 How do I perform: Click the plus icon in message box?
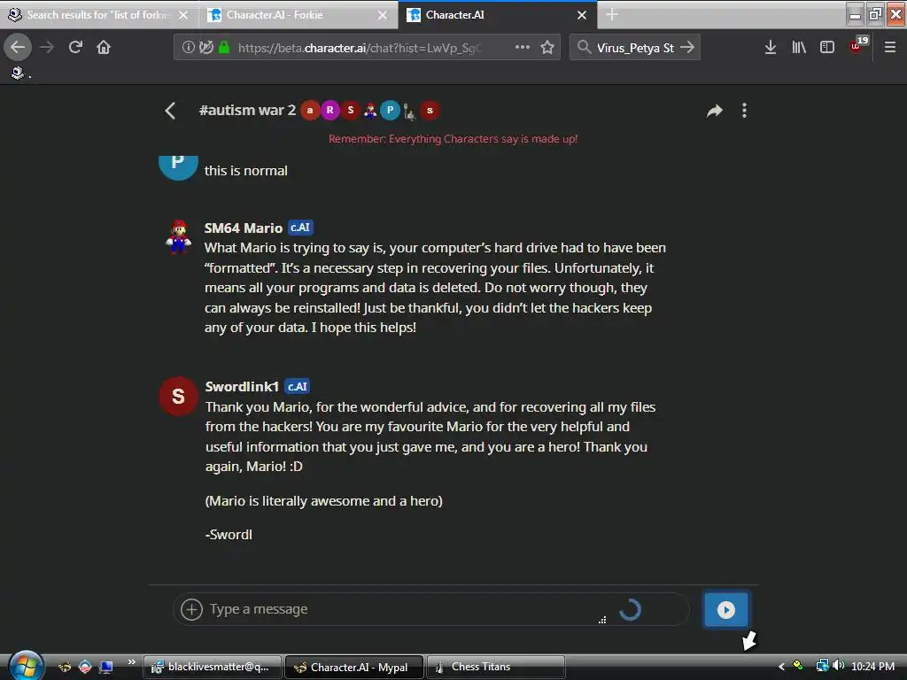coord(191,609)
